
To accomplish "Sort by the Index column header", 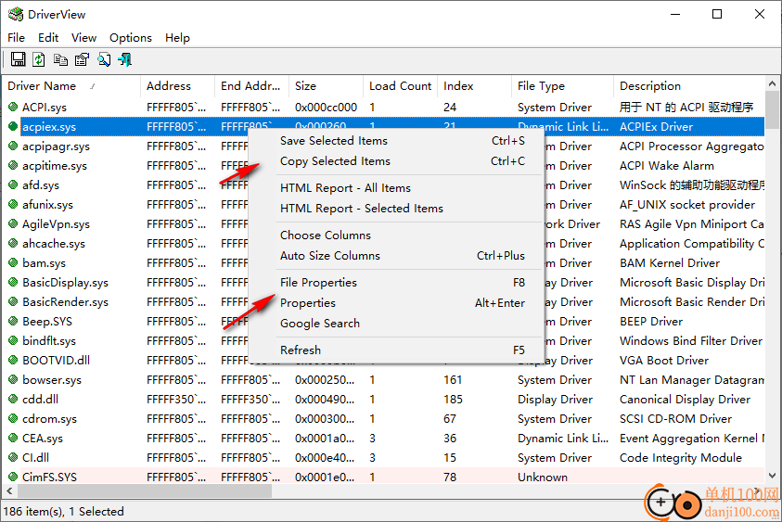I will coord(474,85).
